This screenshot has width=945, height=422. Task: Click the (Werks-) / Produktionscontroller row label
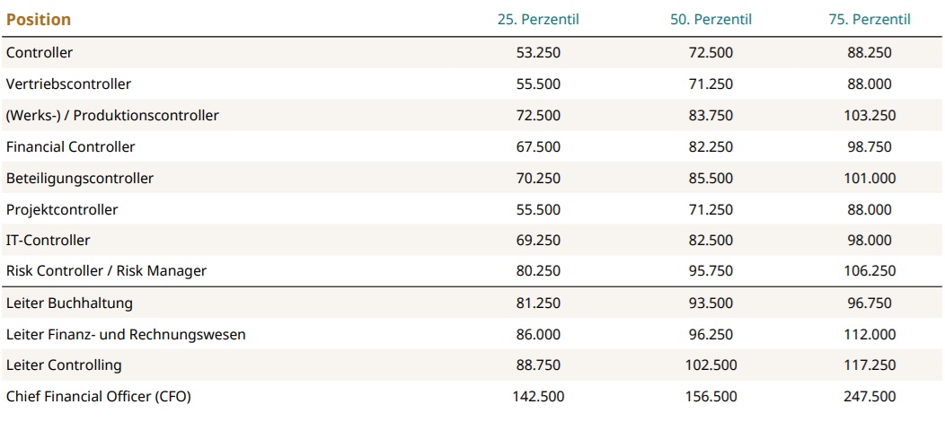click(x=112, y=116)
